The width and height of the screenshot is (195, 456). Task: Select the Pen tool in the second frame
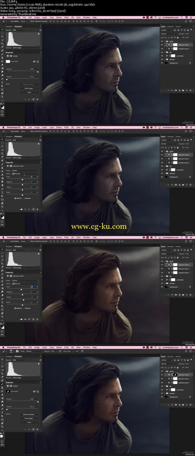2,189
